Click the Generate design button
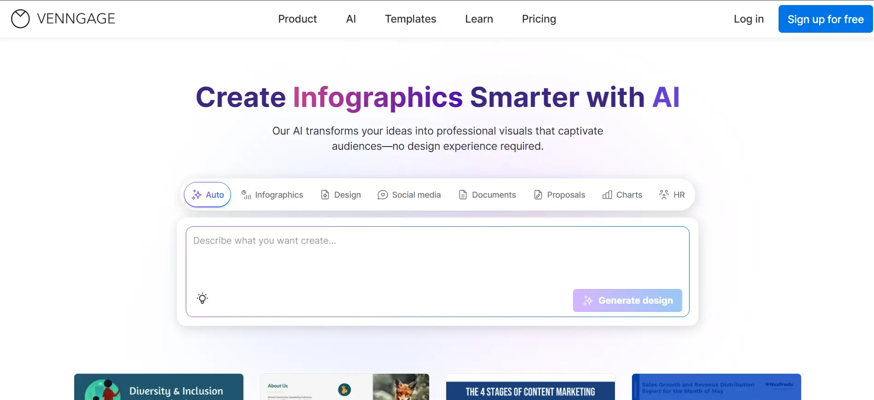Image resolution: width=874 pixels, height=400 pixels. point(627,300)
